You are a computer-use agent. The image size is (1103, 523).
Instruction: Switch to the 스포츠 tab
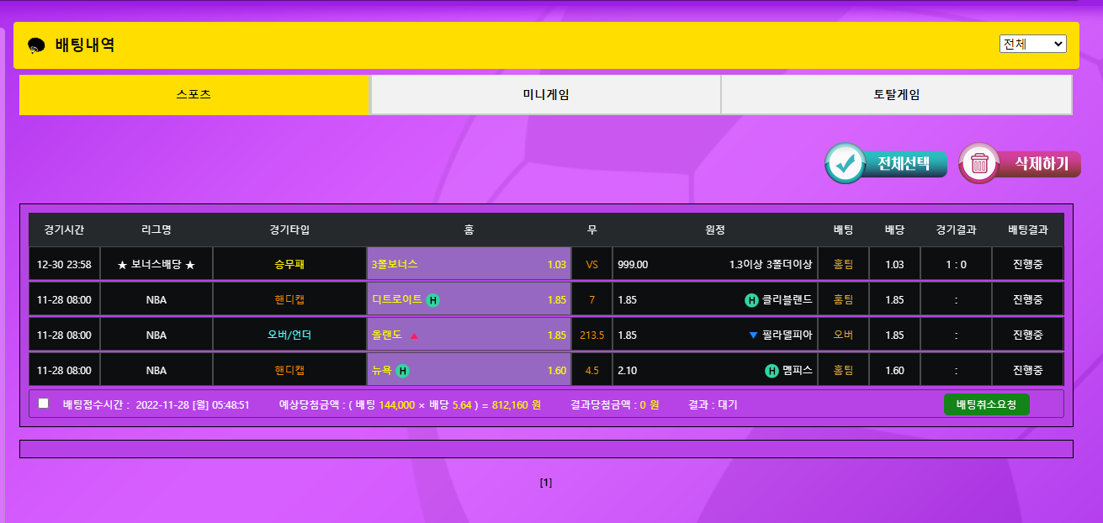point(194,95)
